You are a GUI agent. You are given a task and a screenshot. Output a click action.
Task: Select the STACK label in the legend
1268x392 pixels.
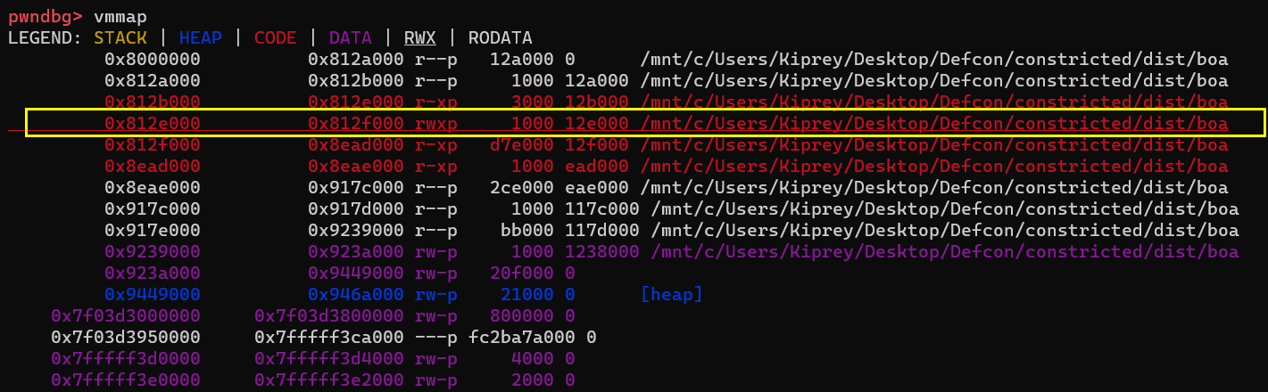[120, 37]
